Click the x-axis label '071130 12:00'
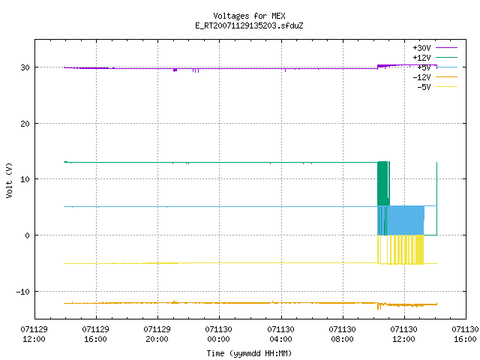Viewport: 480px width, 360px height. click(403, 334)
